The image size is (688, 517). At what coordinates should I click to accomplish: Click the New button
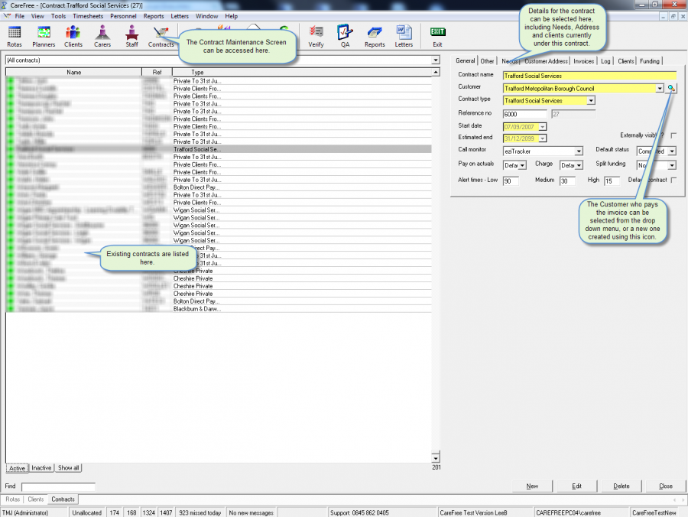(532, 486)
